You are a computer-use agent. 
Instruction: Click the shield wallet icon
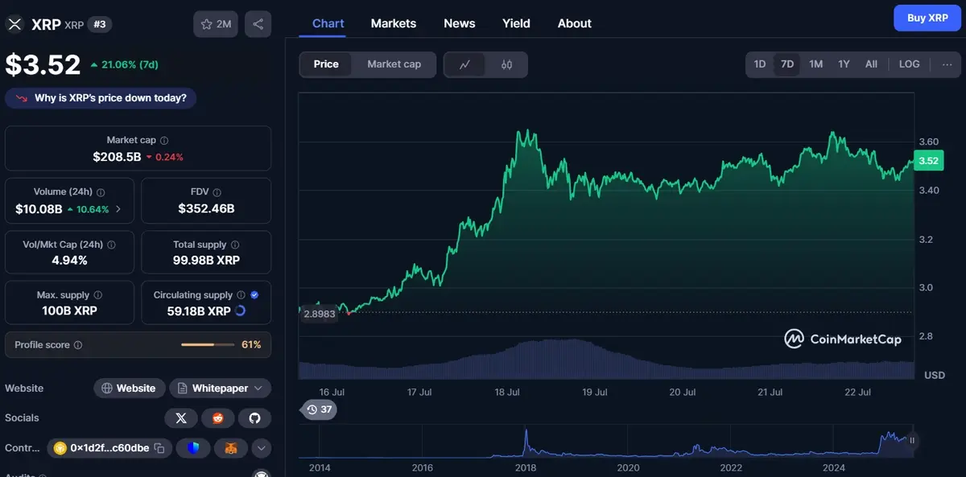pos(193,448)
